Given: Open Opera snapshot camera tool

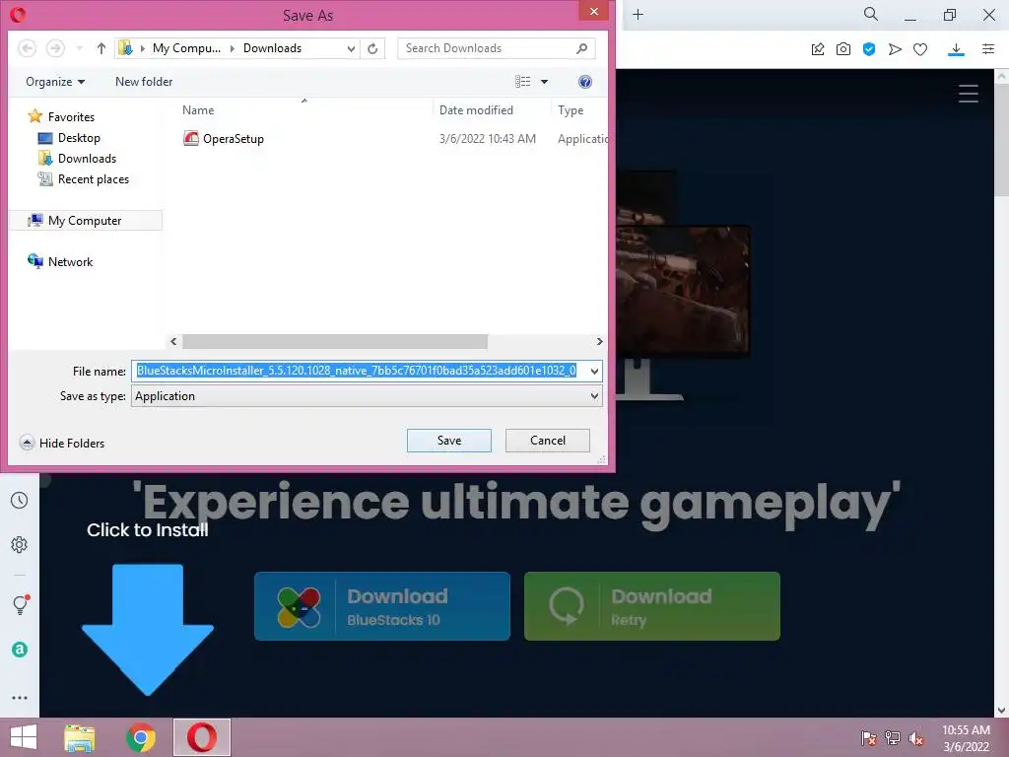Looking at the screenshot, I should (x=843, y=49).
